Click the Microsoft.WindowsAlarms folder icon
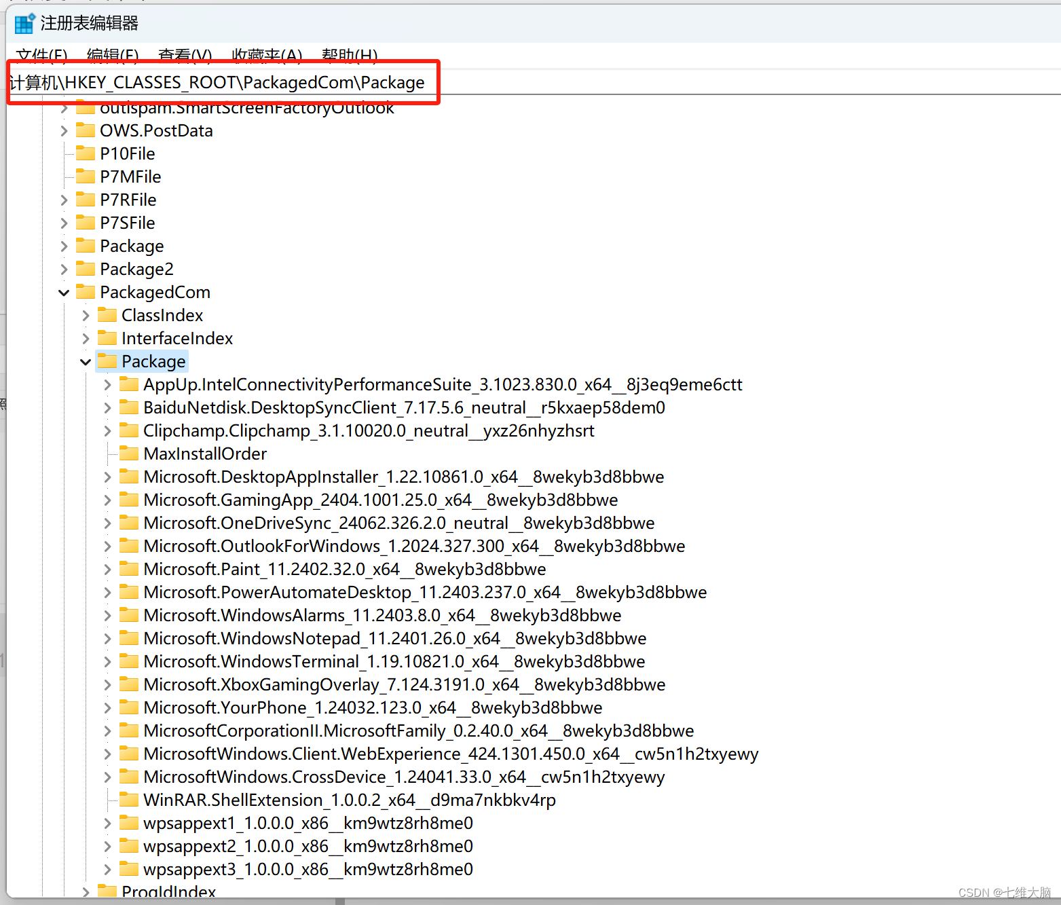The width and height of the screenshot is (1061, 905). [129, 614]
